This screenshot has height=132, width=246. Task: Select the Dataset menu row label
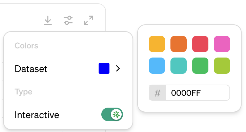[x=31, y=69]
